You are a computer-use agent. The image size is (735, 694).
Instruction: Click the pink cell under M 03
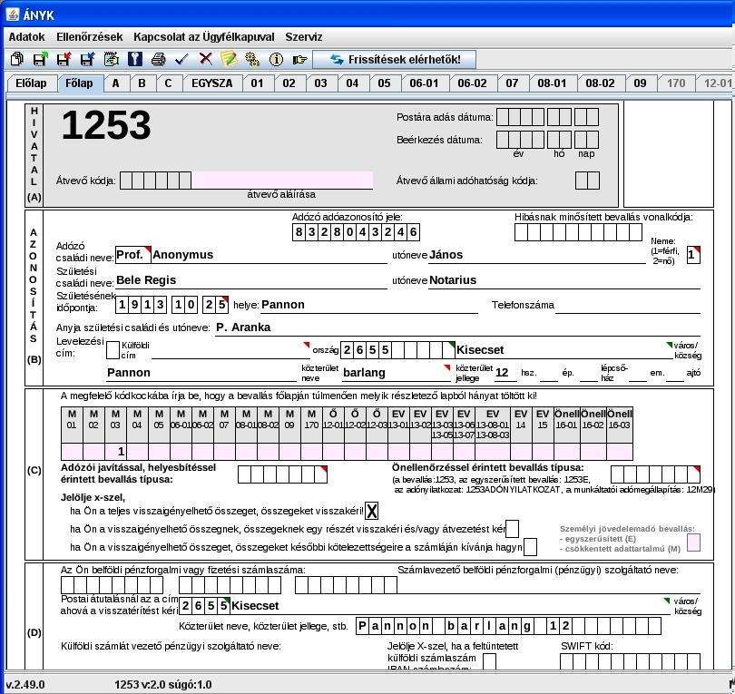point(115,452)
